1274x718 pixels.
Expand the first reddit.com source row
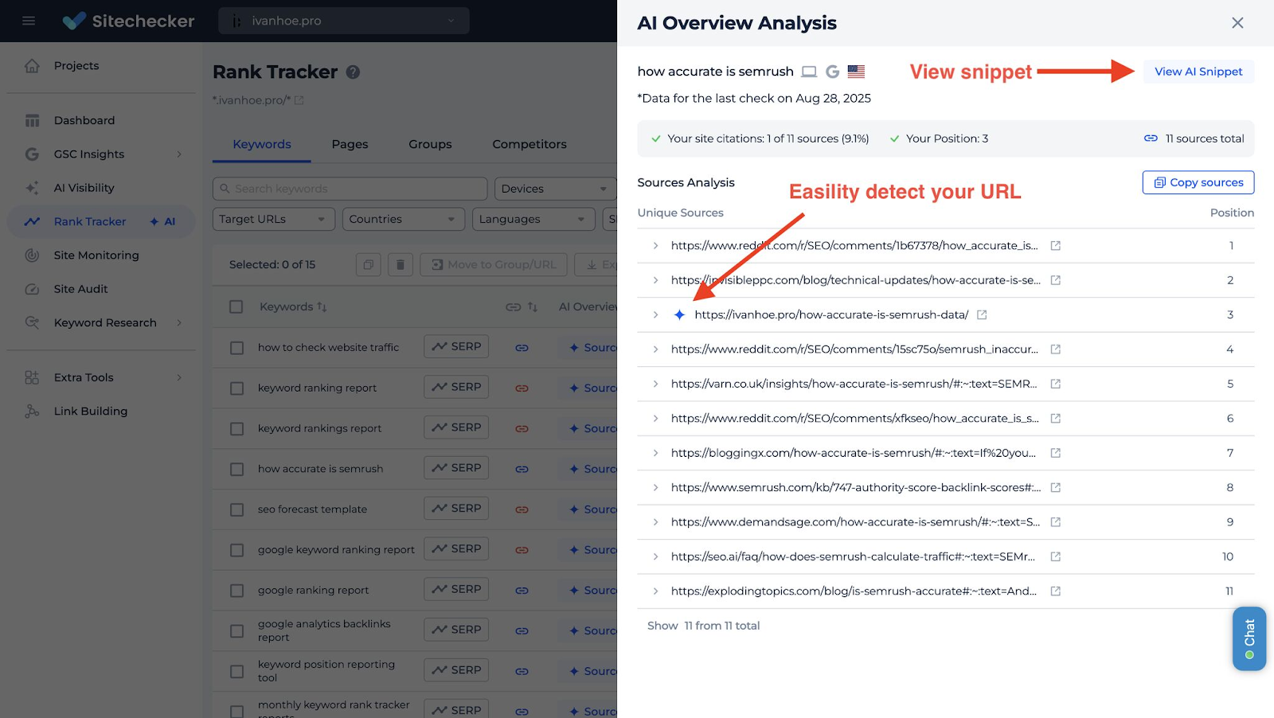click(655, 246)
